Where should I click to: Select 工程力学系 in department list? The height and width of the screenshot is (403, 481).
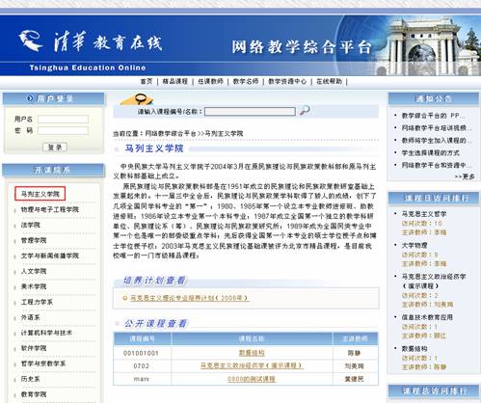coord(37,302)
